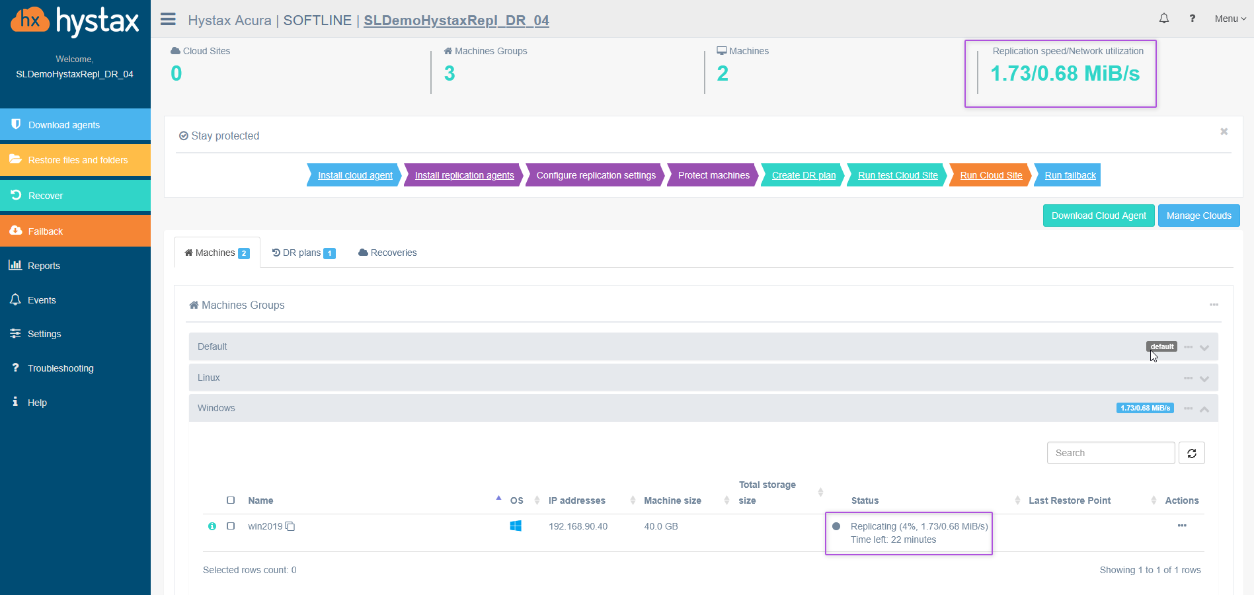The width and height of the screenshot is (1254, 595).
Task: Open the notifications bell icon
Action: coord(1163,19)
